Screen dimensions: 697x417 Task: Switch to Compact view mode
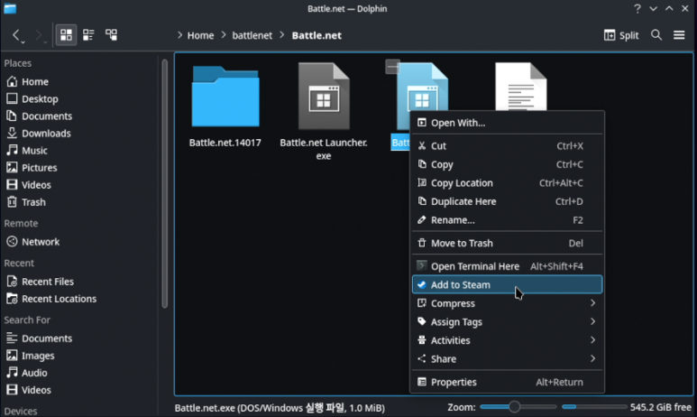click(88, 35)
